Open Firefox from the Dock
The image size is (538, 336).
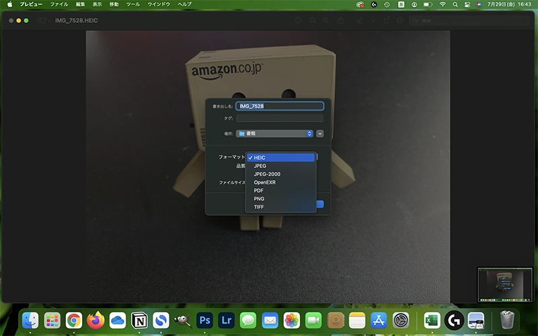click(95, 321)
